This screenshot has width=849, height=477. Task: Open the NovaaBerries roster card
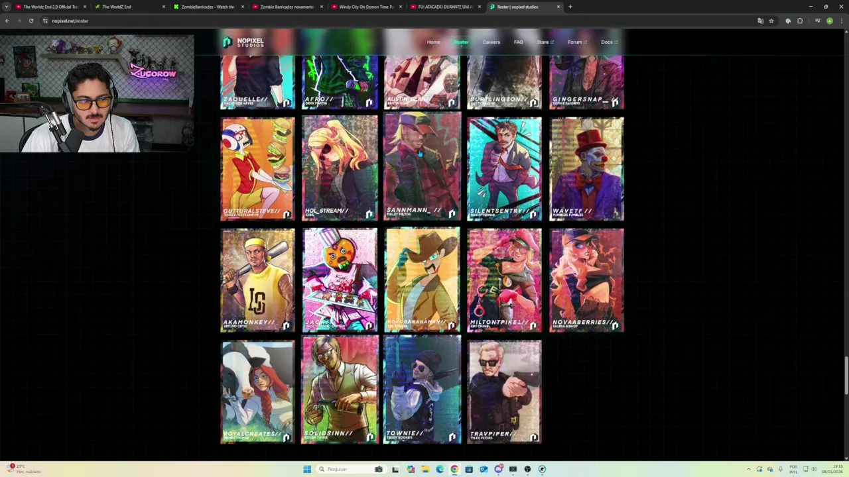[586, 280]
